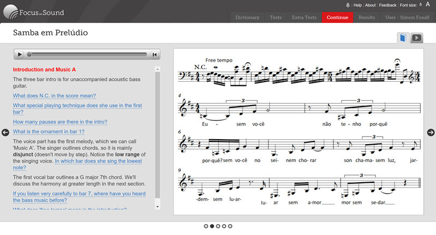The height and width of the screenshot is (235, 436).
Task: Open the User - Simon Foxall tab
Action: click(x=407, y=17)
